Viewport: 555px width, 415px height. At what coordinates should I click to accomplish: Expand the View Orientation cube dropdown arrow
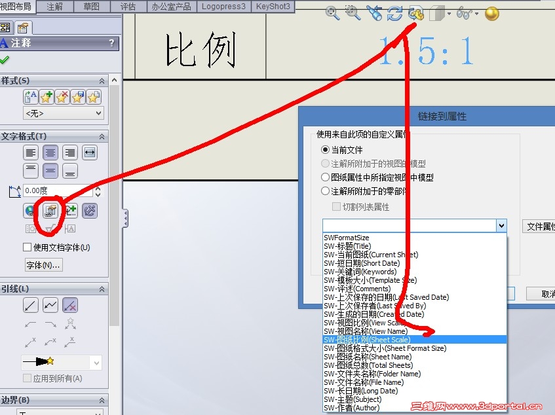(x=448, y=14)
